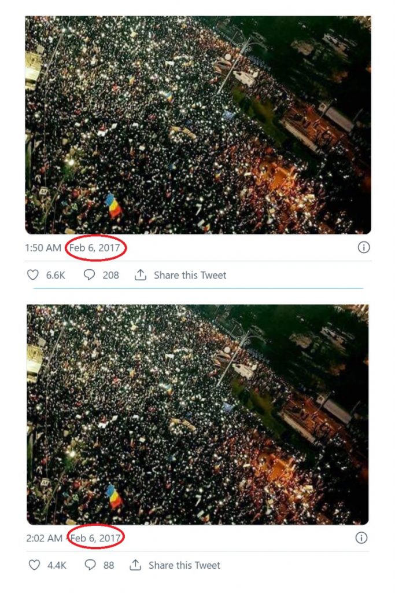Open the crowd photo in the 1:50 AM tweet
The width and height of the screenshot is (395, 593).
point(198,125)
